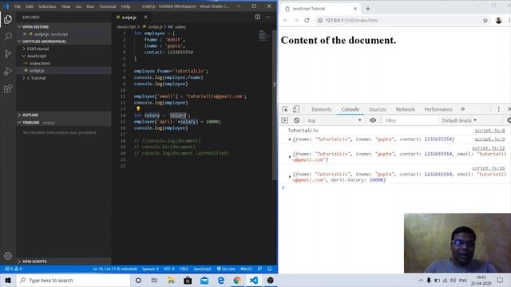Close the script.js editor tab
511x287 pixels.
pos(145,17)
